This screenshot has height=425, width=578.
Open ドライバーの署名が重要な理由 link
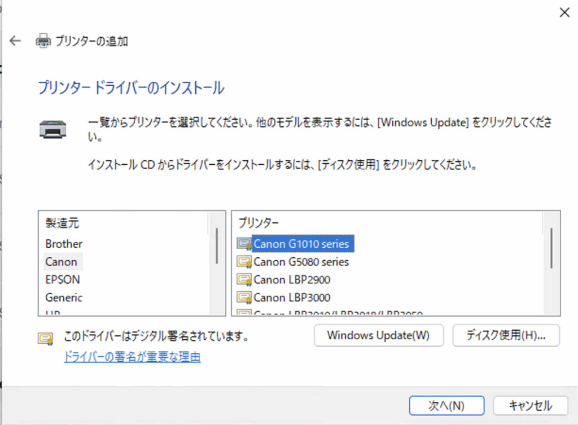[132, 357]
